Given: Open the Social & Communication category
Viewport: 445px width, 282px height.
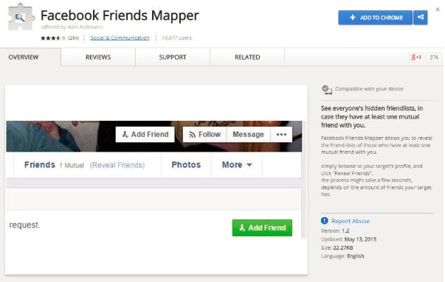Looking at the screenshot, I should (120, 38).
